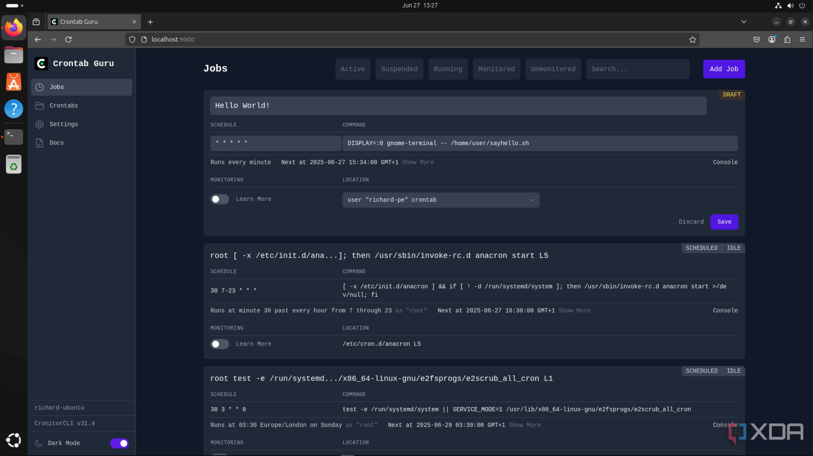Screen dimensions: 813x456
Task: List all tabs dropdown arrow
Action: 744,22
